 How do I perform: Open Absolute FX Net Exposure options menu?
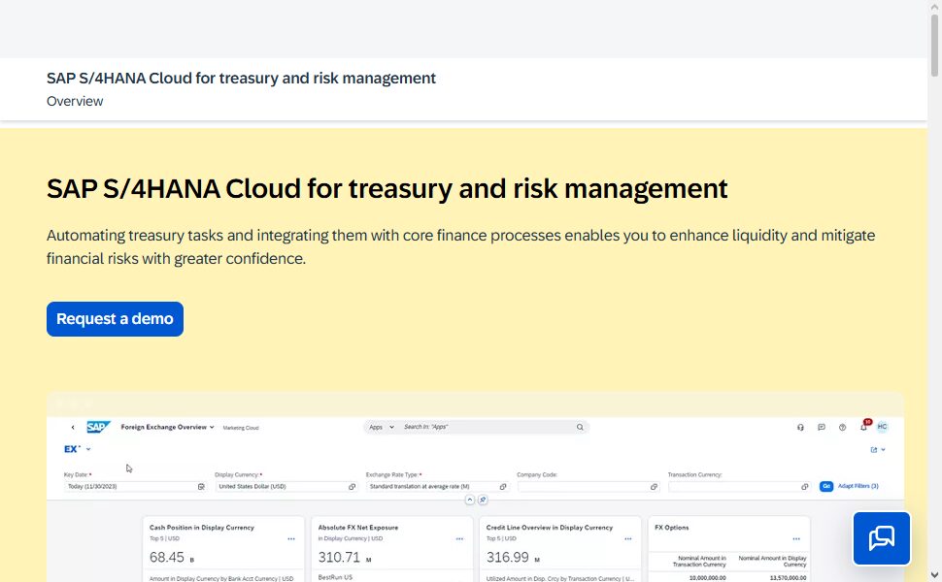pos(459,538)
